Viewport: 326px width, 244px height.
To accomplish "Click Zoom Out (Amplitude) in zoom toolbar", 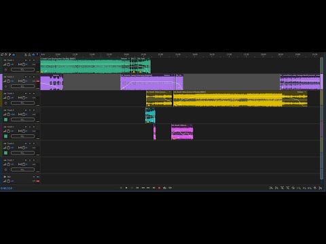I will click(x=276, y=188).
